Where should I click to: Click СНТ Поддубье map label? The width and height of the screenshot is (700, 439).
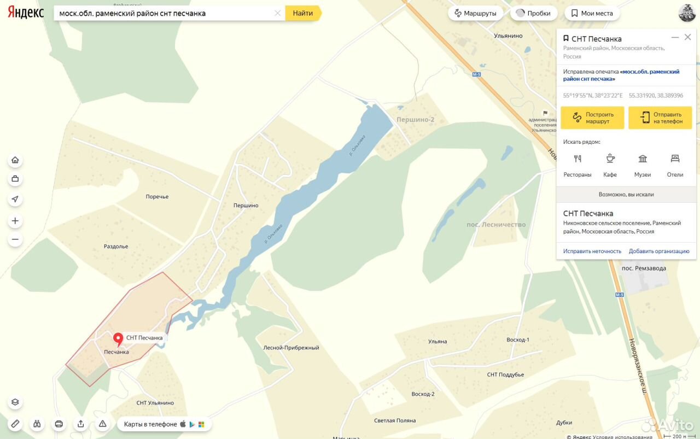pos(505,374)
